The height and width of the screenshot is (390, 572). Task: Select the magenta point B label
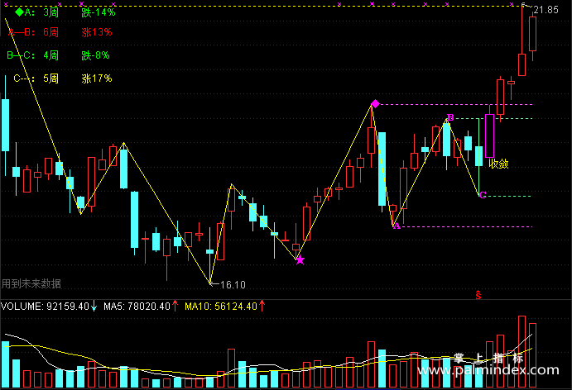pos(450,117)
